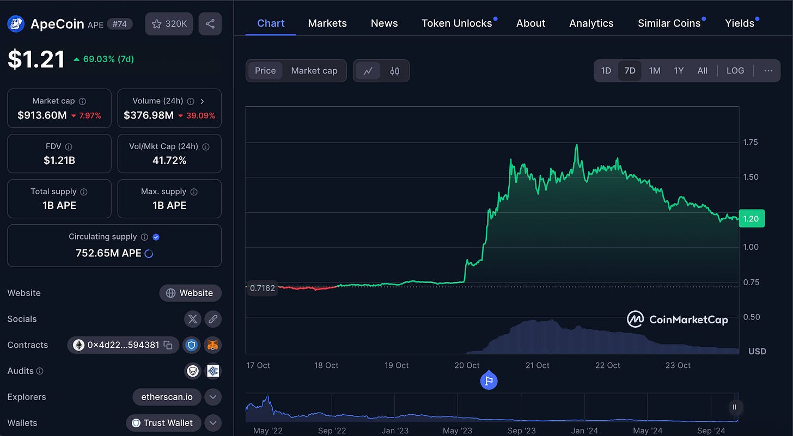Image resolution: width=793 pixels, height=436 pixels.
Task: Toggle LOG scale on chart
Action: tap(735, 71)
